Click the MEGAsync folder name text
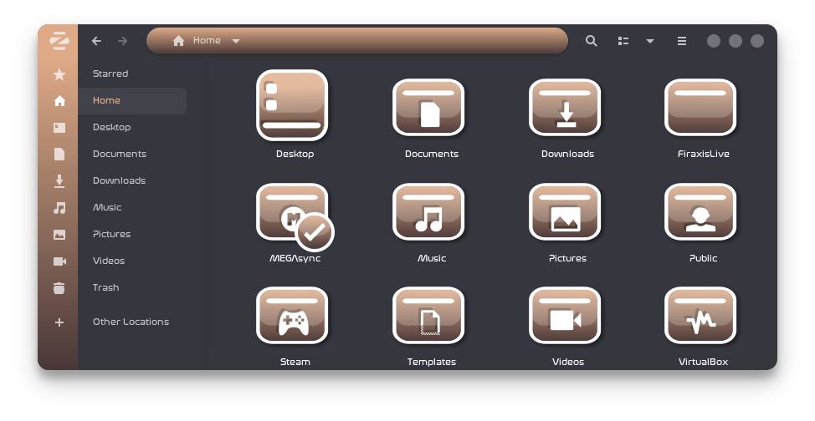The height and width of the screenshot is (421, 815). (x=295, y=258)
